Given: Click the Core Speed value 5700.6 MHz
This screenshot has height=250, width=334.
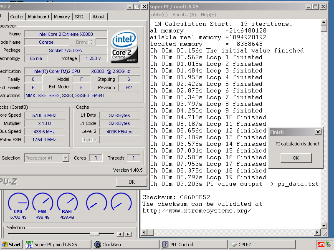Looking at the screenshot, I should 44,115.
